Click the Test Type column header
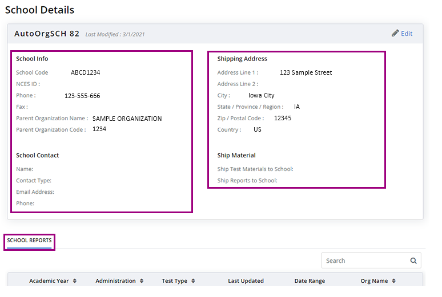Screen dimensions: 442x297 [x=175, y=280]
